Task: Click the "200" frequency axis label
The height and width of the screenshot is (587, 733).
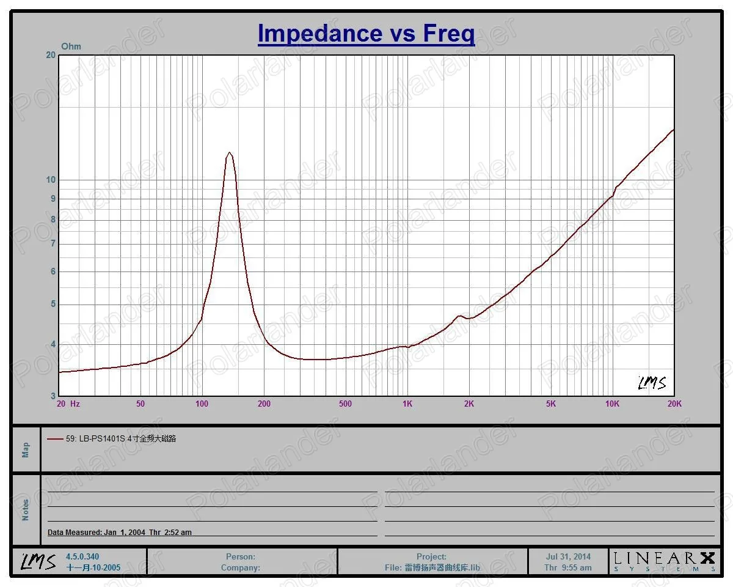Action: coord(264,404)
